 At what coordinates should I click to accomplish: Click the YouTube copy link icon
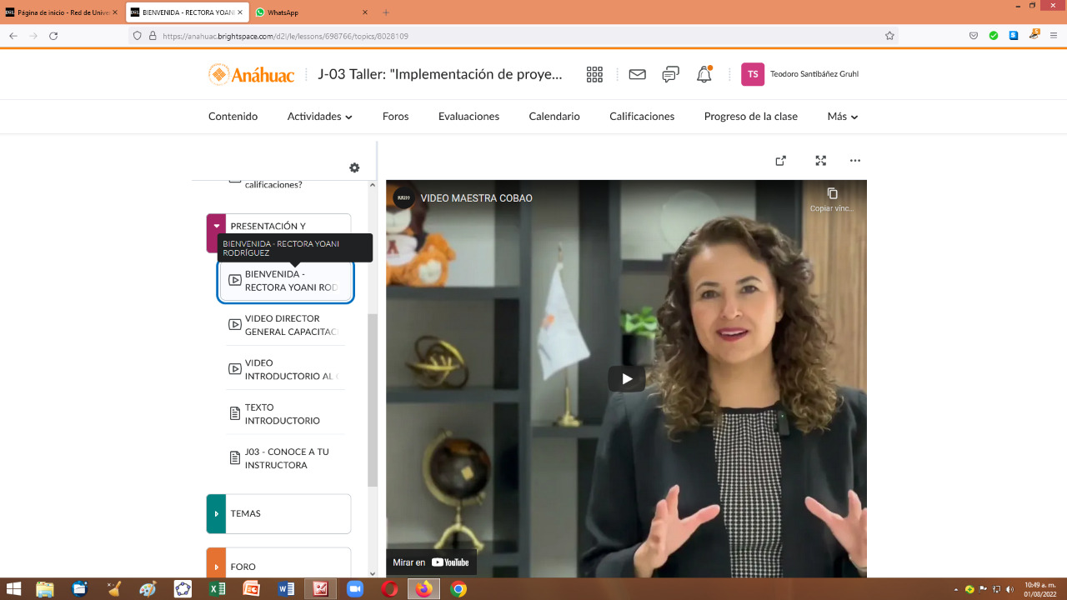pyautogui.click(x=832, y=194)
